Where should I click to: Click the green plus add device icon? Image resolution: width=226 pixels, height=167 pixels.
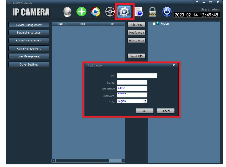coord(81,12)
